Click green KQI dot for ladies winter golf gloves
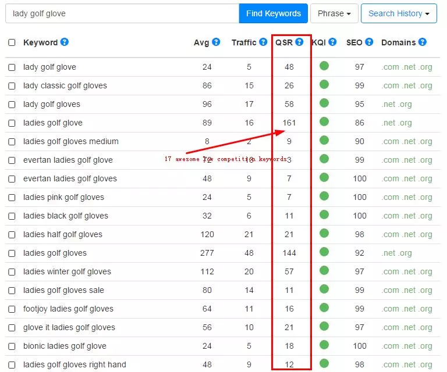Screen dimensions: 447x372 324,270
